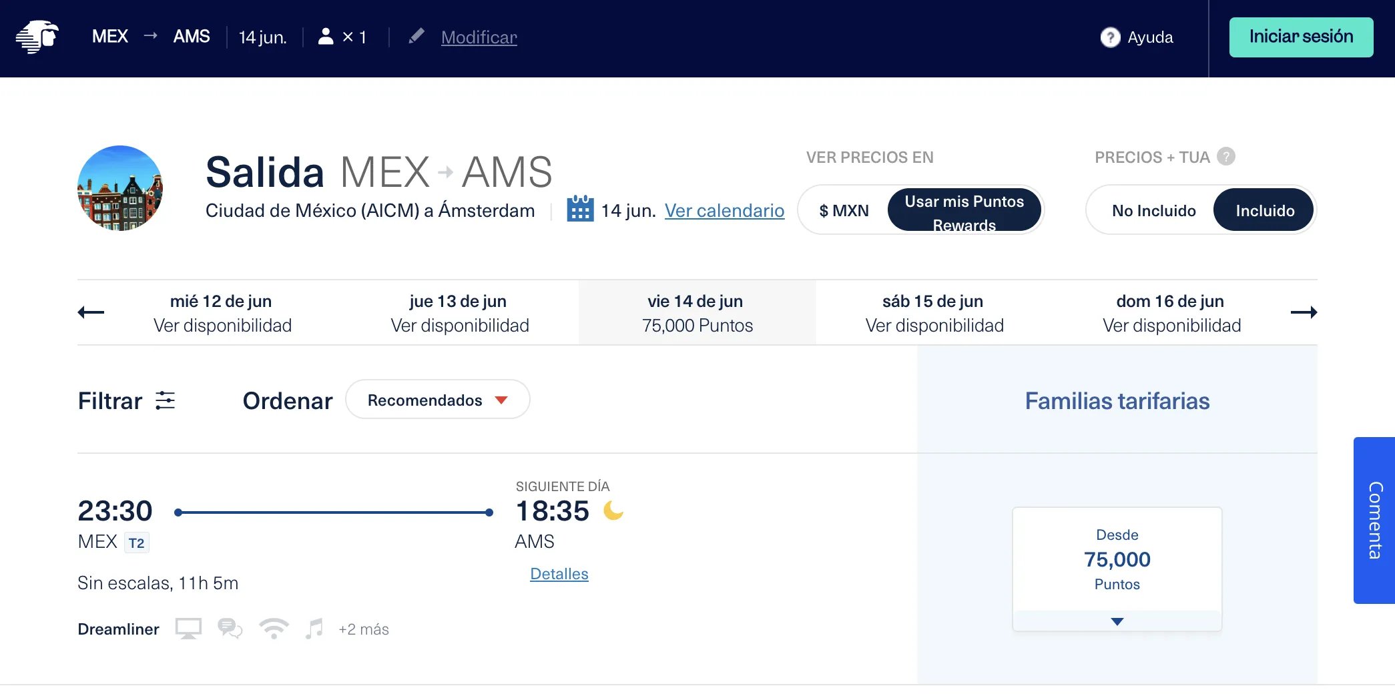This screenshot has height=698, width=1395.
Task: Click the Iniciar sesión button
Action: pos(1301,37)
